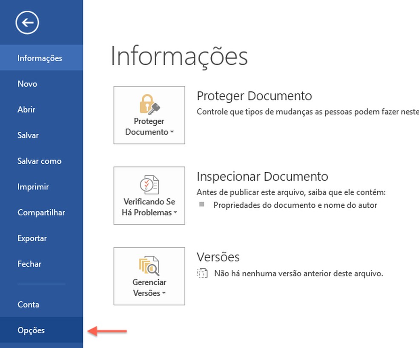Click the padlock and key icon
419x348 pixels.
(149, 104)
